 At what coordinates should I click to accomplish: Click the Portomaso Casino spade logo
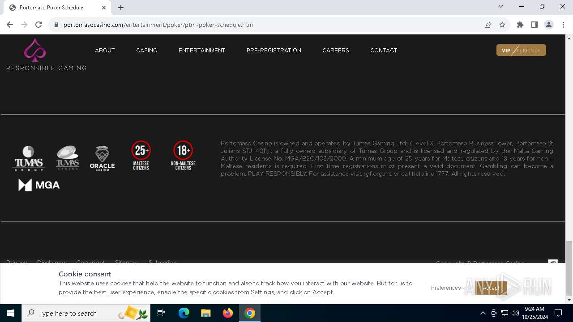tap(35, 50)
